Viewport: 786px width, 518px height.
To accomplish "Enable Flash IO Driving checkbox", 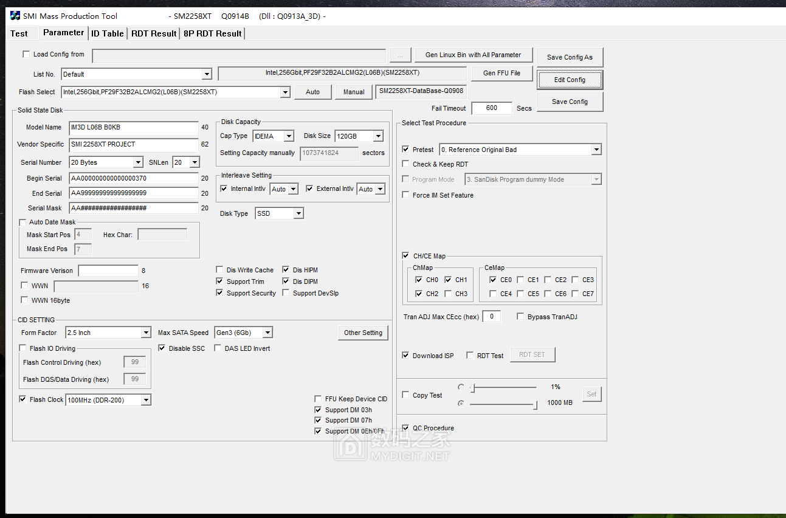I will coord(23,348).
